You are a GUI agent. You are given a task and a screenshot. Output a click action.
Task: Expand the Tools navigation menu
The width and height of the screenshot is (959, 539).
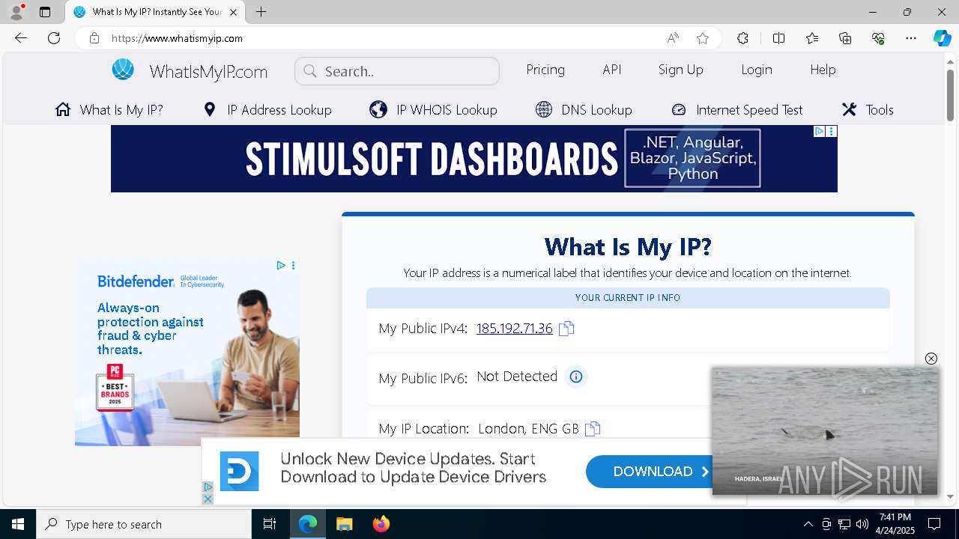[x=868, y=110]
